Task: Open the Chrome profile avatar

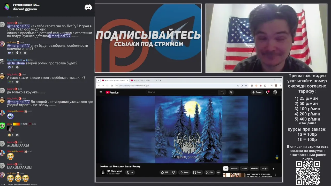Action: pyautogui.click(x=276, y=86)
